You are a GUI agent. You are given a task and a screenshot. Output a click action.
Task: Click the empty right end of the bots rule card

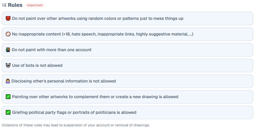(236, 66)
